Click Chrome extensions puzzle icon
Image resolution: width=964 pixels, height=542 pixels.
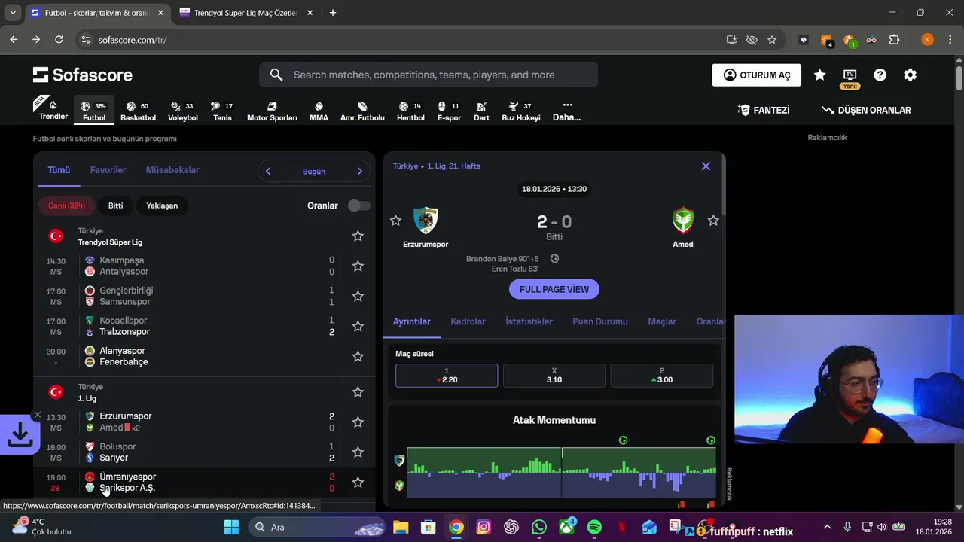(x=894, y=40)
